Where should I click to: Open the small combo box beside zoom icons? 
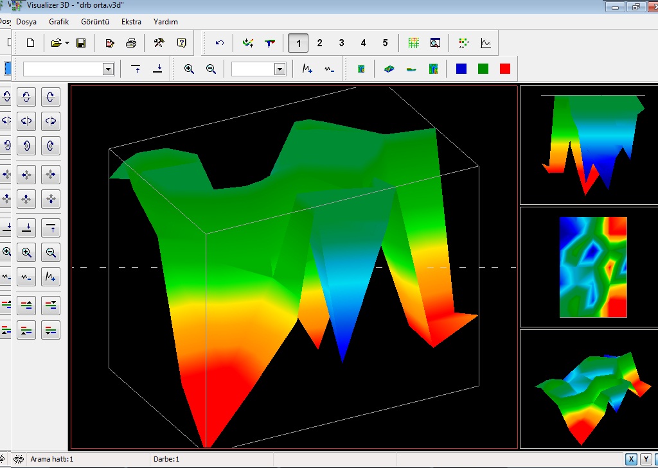point(280,69)
